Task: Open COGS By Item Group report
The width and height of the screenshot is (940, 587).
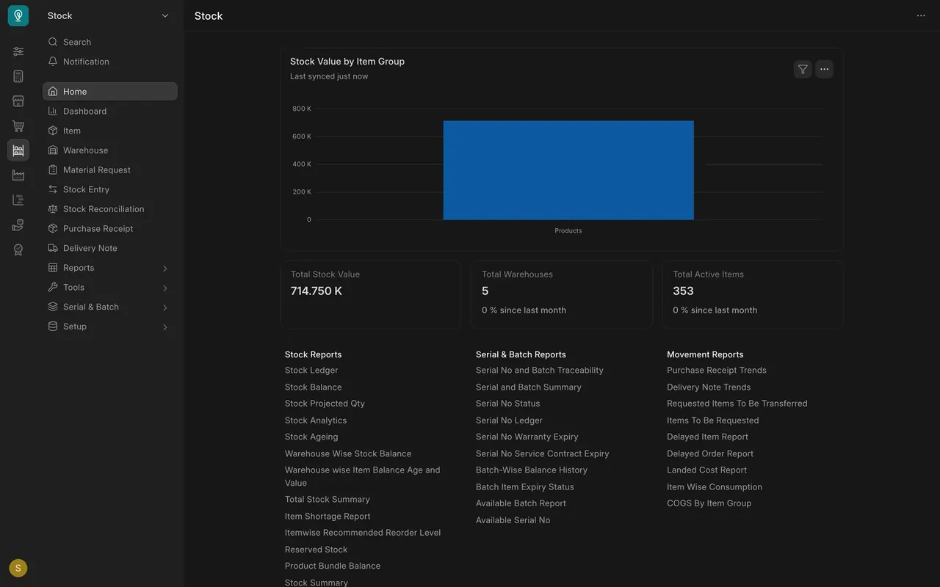Action: [709, 503]
